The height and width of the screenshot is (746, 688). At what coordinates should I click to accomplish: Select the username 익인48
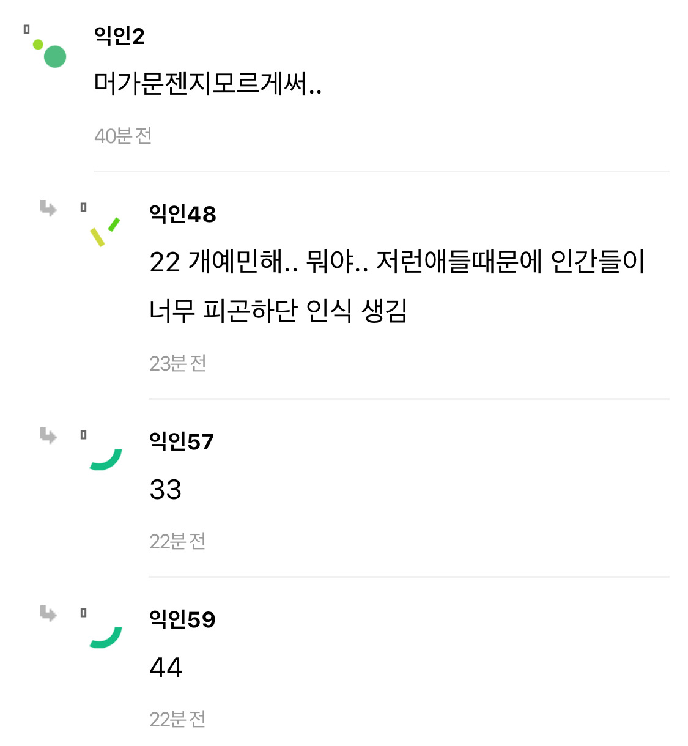pyautogui.click(x=182, y=214)
